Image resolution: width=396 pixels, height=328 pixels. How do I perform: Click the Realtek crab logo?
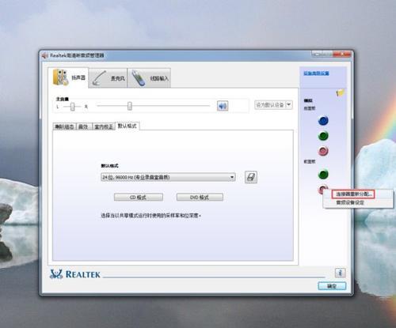[x=56, y=274]
